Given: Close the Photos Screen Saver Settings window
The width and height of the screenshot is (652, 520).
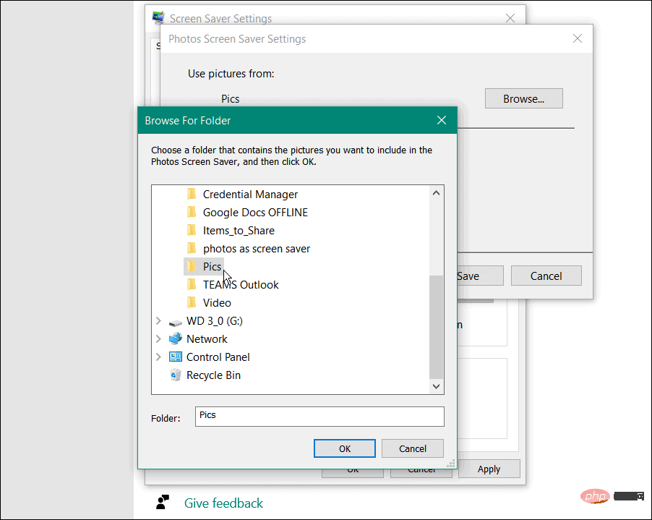Looking at the screenshot, I should pos(577,38).
